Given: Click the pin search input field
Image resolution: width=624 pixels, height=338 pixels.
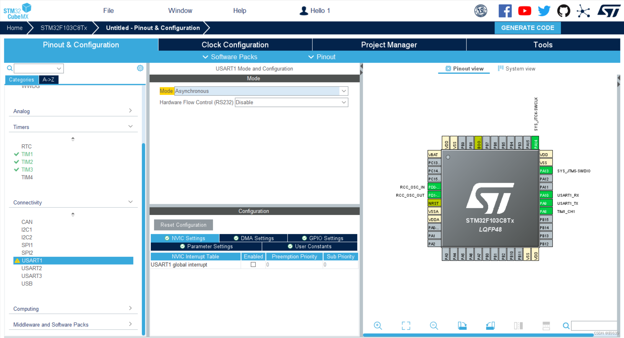Looking at the screenshot, I should pyautogui.click(x=594, y=326).
